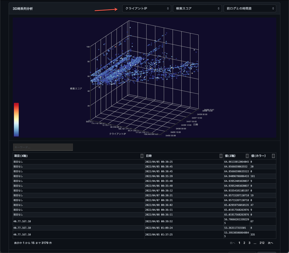Go to page 2 of the table

244,243
